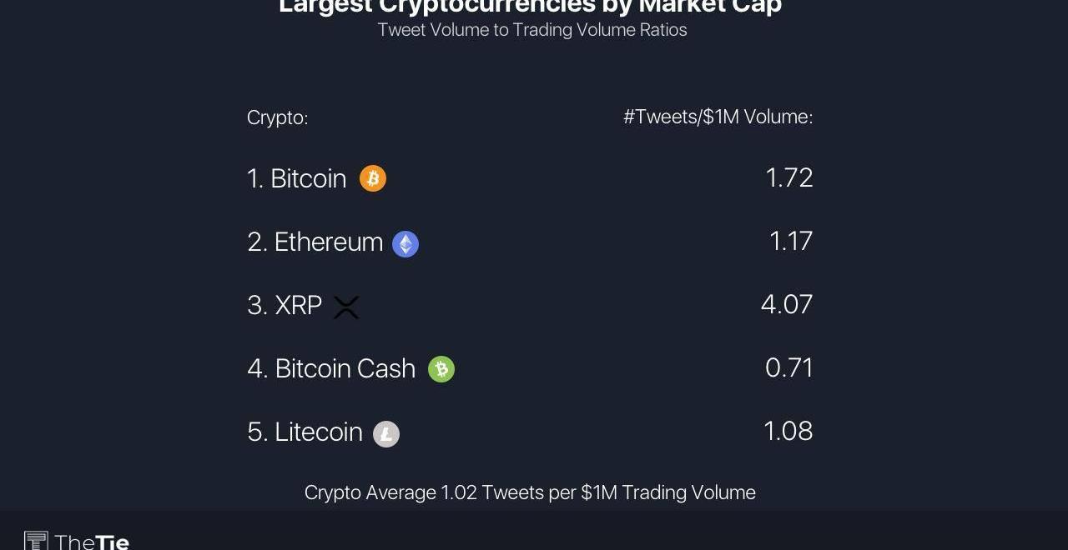Click the silver Litecoin icon
This screenshot has height=550, width=1068.
pos(386,434)
